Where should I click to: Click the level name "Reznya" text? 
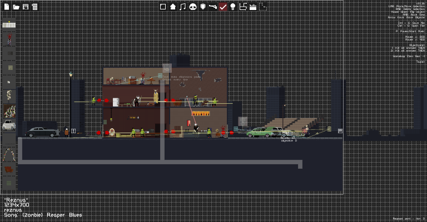(16, 200)
